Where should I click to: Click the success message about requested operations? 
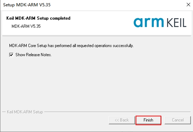click(71, 46)
